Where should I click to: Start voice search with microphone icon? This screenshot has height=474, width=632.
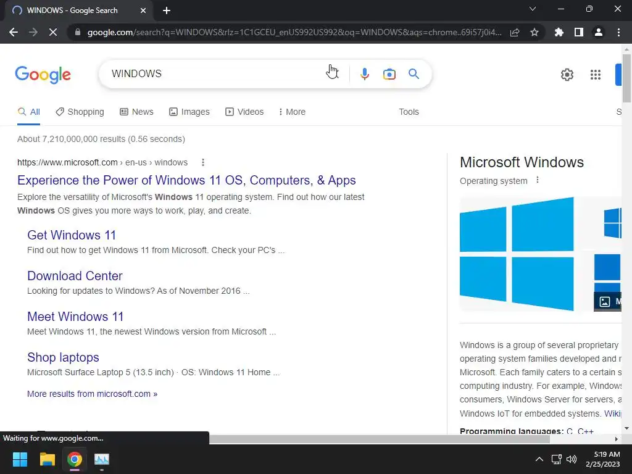[x=364, y=74]
